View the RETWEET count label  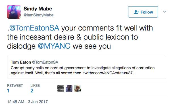(x=15, y=86)
